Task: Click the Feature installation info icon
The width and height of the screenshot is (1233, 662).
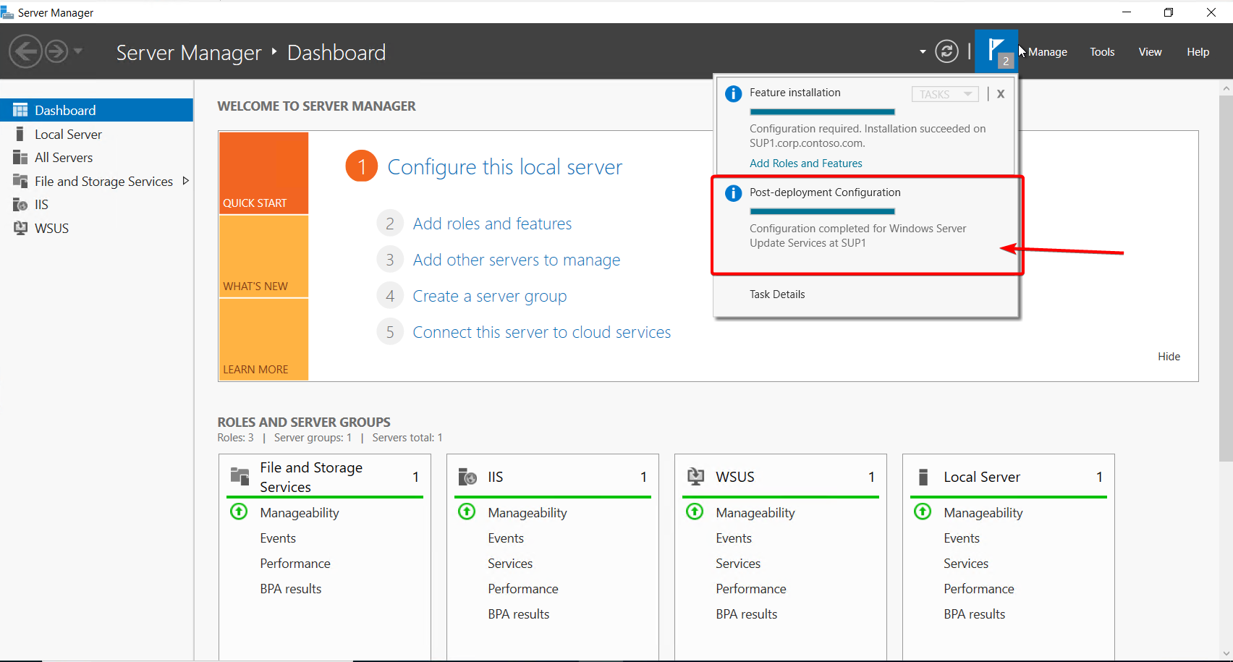Action: click(733, 94)
